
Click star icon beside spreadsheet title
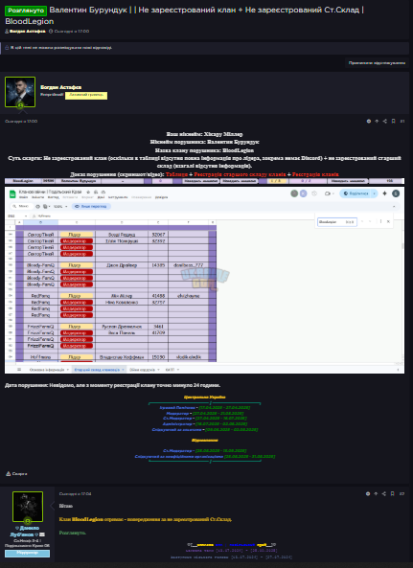88,192
